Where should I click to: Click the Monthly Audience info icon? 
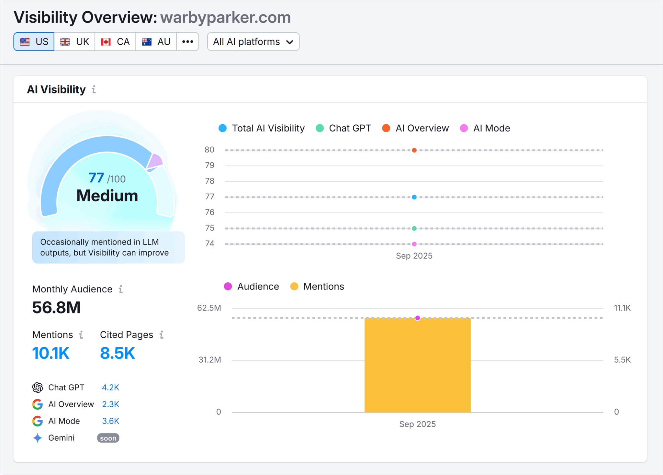(x=121, y=289)
